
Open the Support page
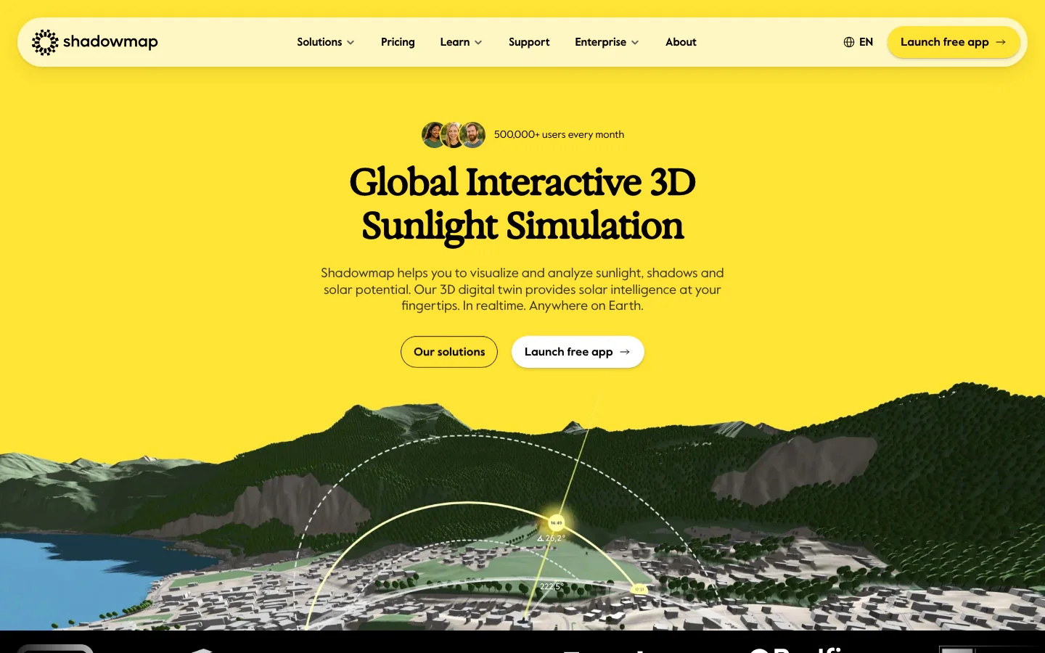(529, 42)
